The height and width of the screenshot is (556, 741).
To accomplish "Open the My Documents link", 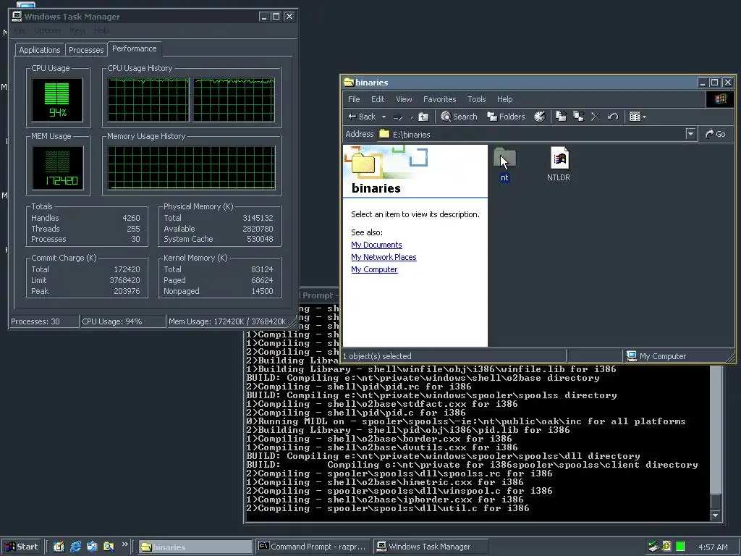I will pos(376,245).
